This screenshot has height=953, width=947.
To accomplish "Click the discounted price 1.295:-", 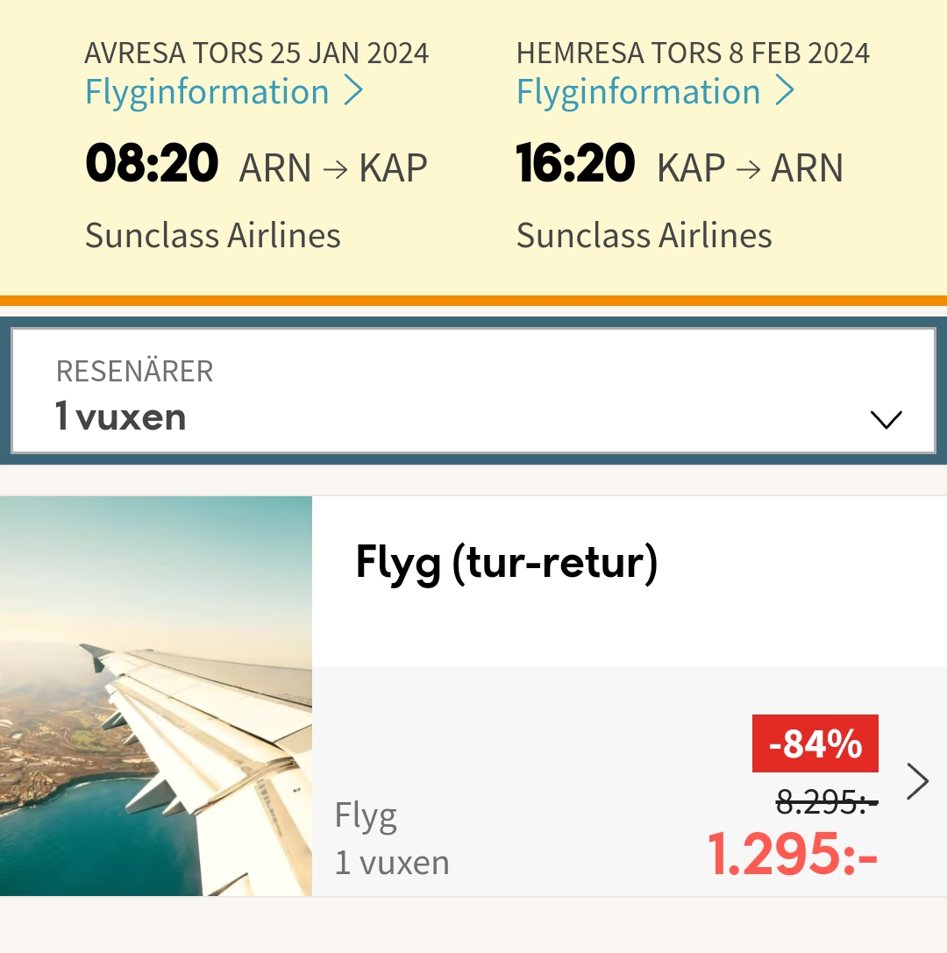I will coord(793,855).
